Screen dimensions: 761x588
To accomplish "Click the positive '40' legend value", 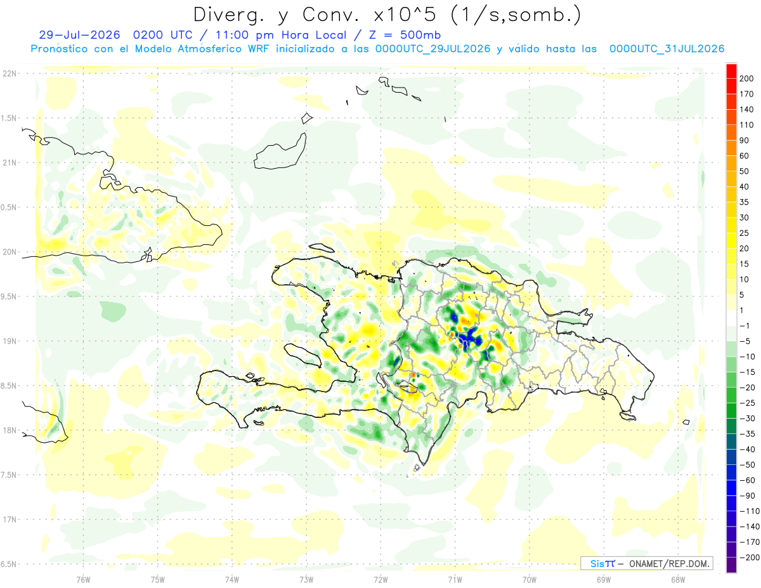I will tap(745, 186).
